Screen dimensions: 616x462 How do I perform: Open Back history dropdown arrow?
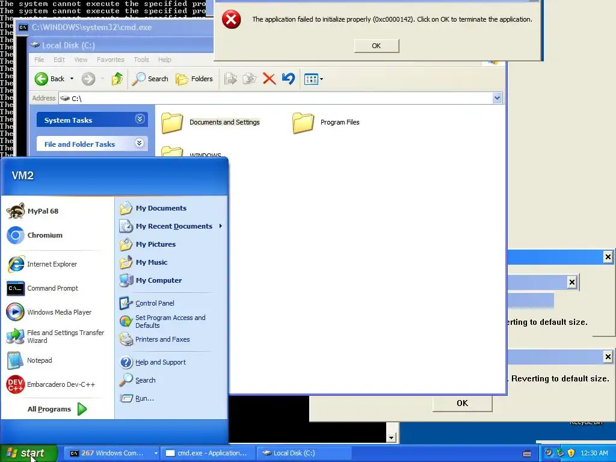click(72, 79)
